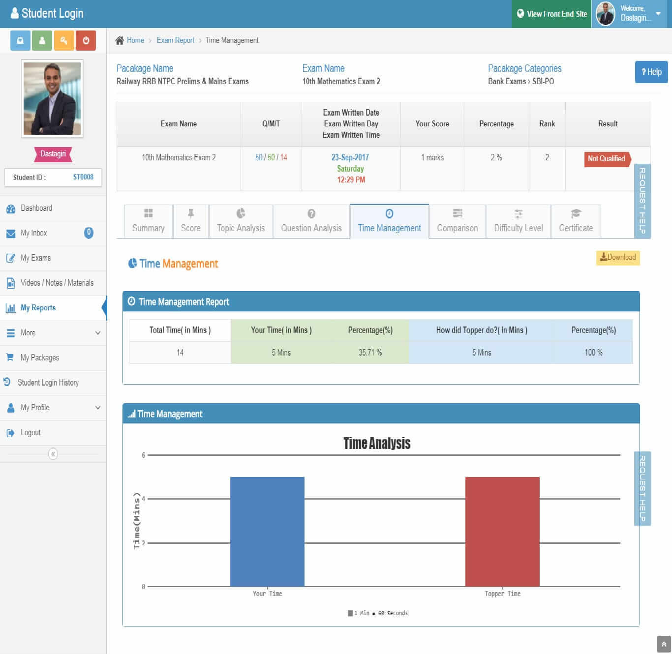Click the scroll-to-top arrow button
This screenshot has height=654, width=672.
point(664,644)
